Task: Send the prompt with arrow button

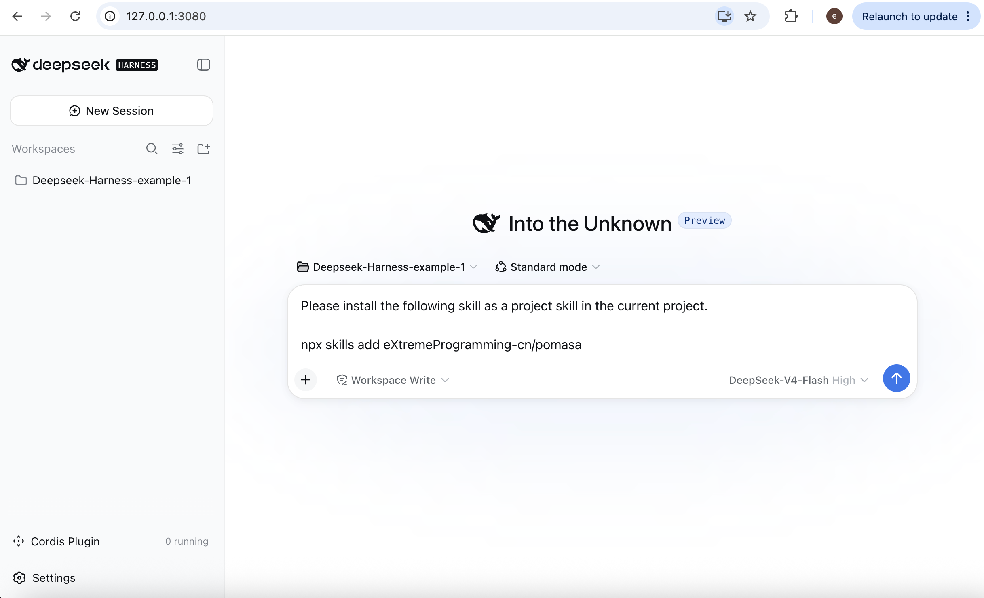Action: [x=896, y=379]
